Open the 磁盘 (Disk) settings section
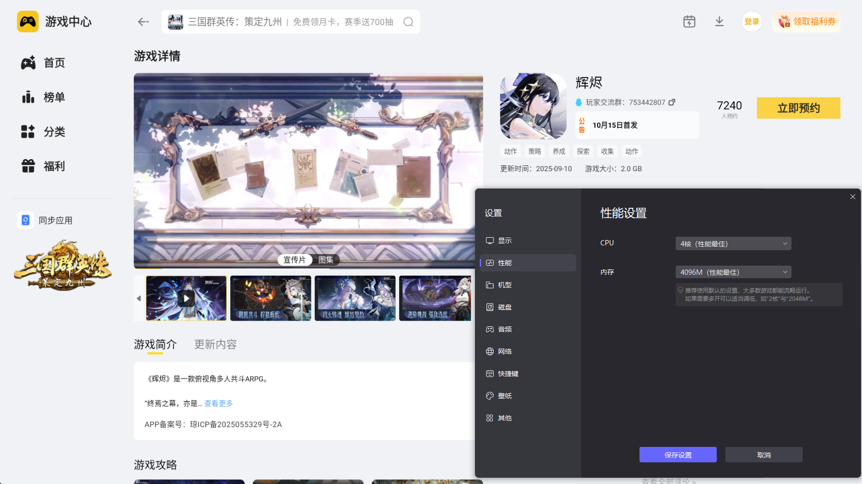Screen dimensions: 862x484 pyautogui.click(x=505, y=307)
